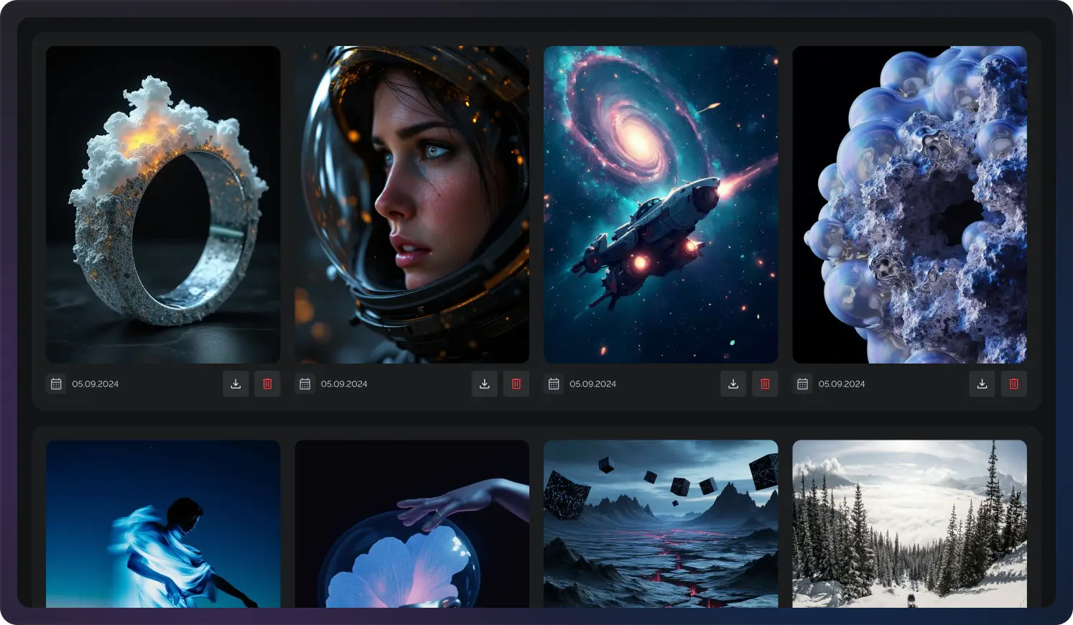The height and width of the screenshot is (625, 1073).
Task: Delete the astronaut woman portrait
Action: pyautogui.click(x=516, y=384)
